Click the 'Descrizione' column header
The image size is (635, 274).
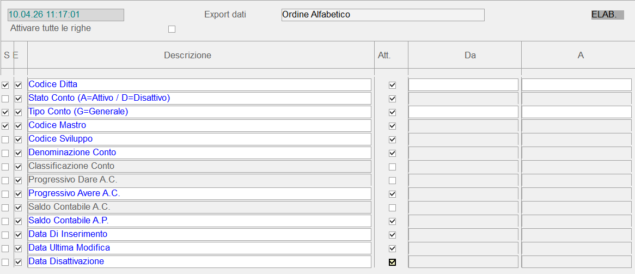pyautogui.click(x=187, y=55)
